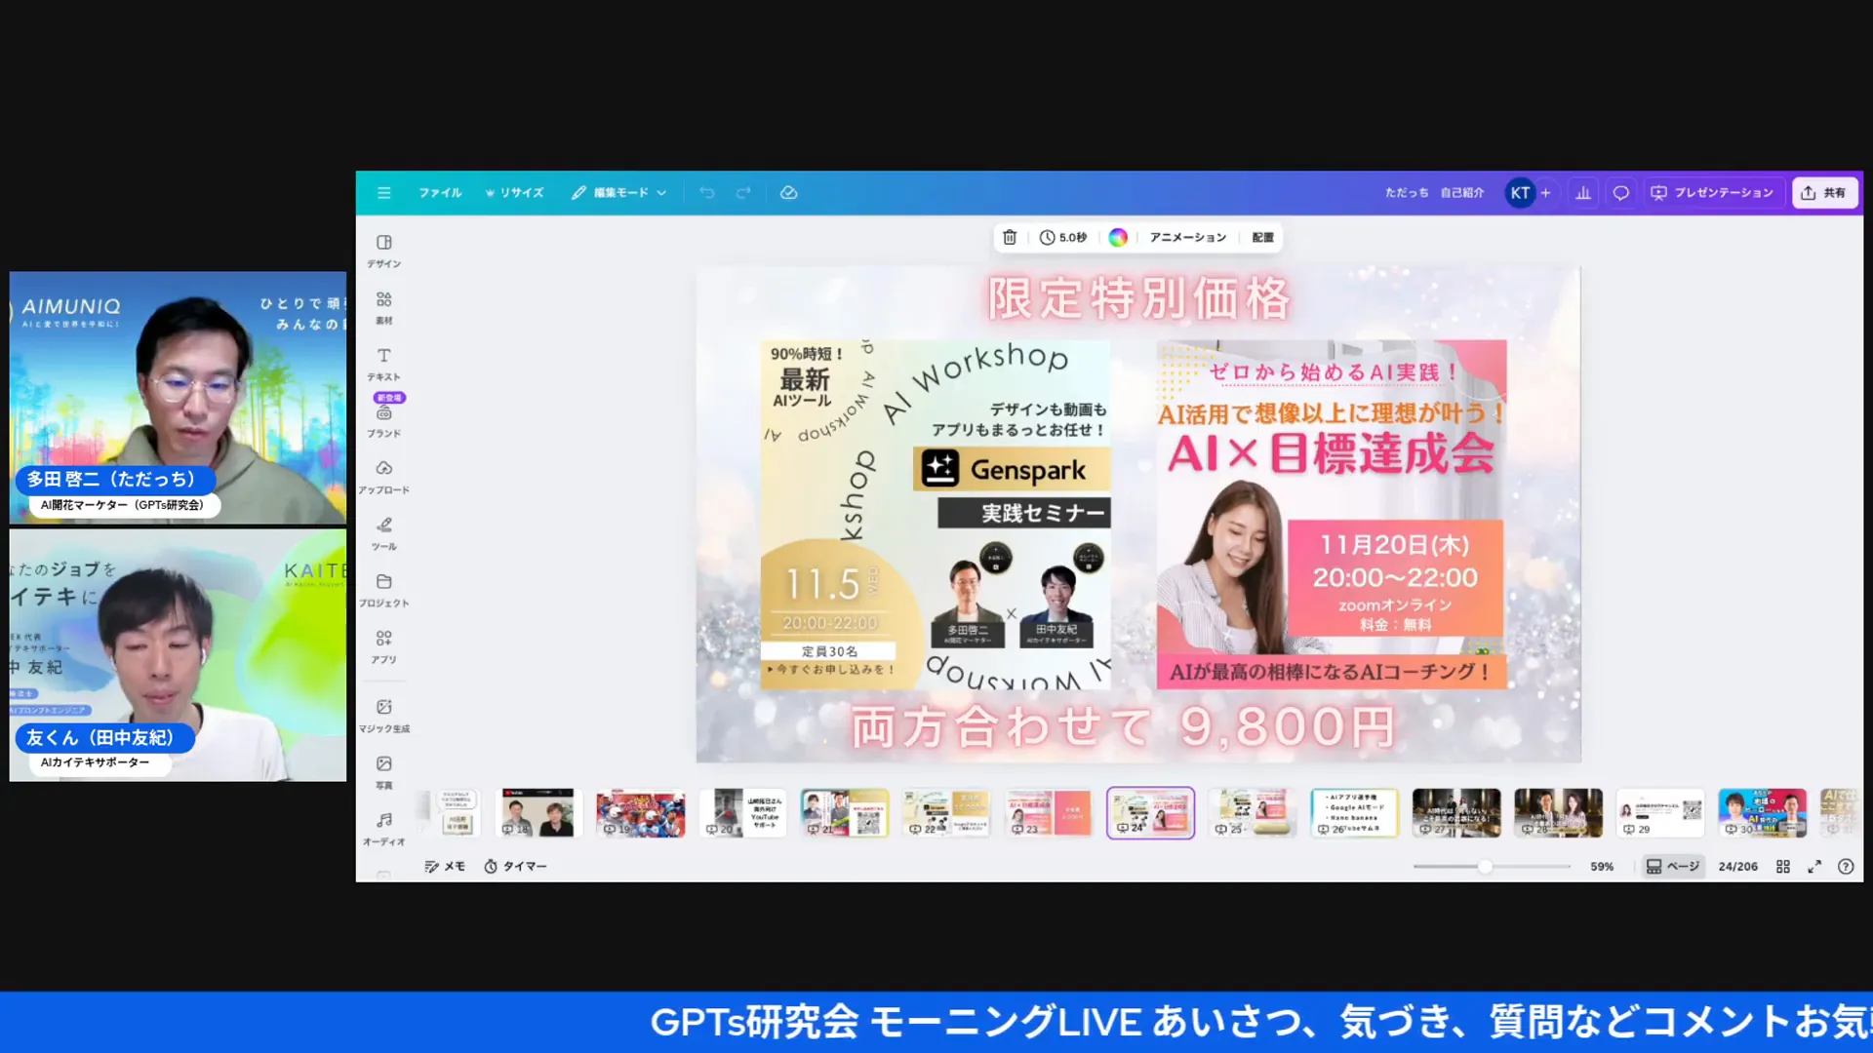Open the ファイル menu

click(x=440, y=192)
